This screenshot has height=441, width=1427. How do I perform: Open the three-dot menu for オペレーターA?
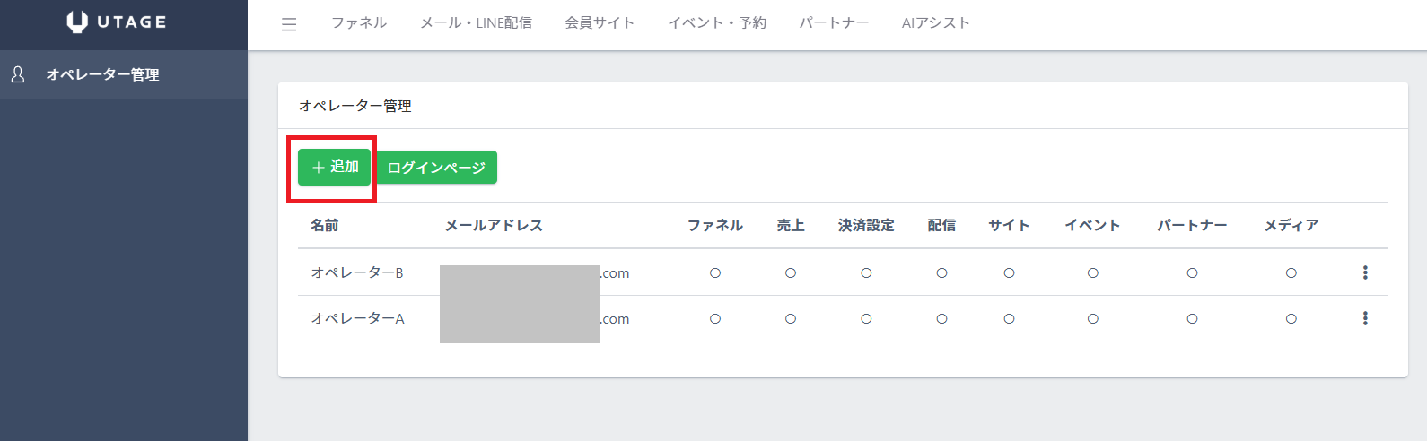[1365, 318]
